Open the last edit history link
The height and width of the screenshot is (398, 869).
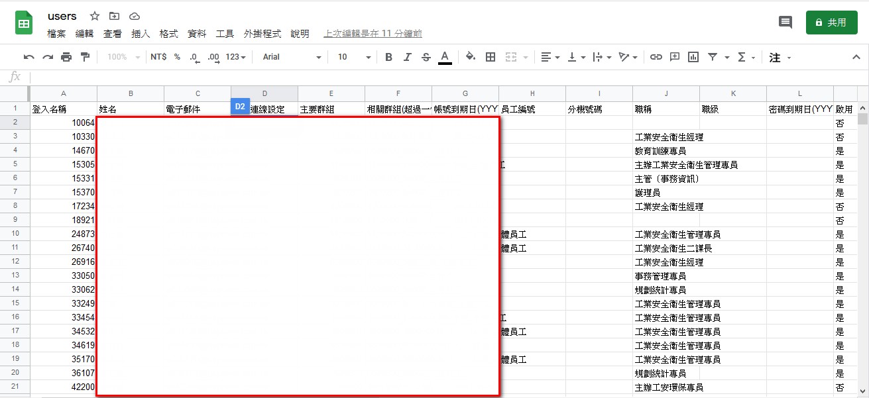click(x=373, y=34)
